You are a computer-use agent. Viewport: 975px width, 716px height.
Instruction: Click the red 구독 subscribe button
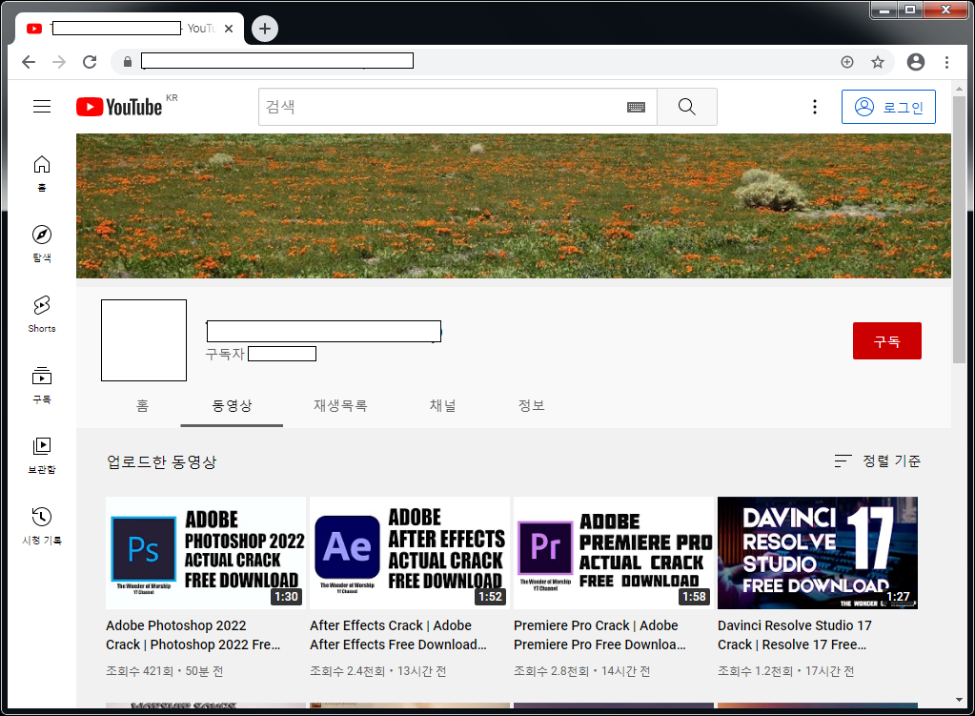886,341
